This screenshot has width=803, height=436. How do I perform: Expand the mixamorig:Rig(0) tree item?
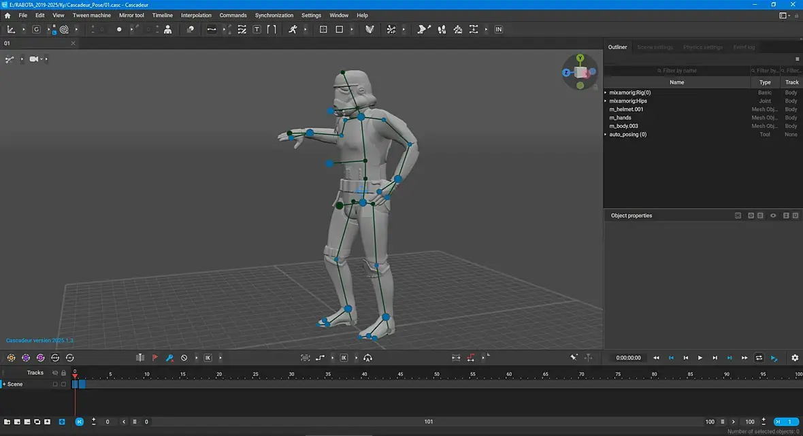tap(606, 93)
